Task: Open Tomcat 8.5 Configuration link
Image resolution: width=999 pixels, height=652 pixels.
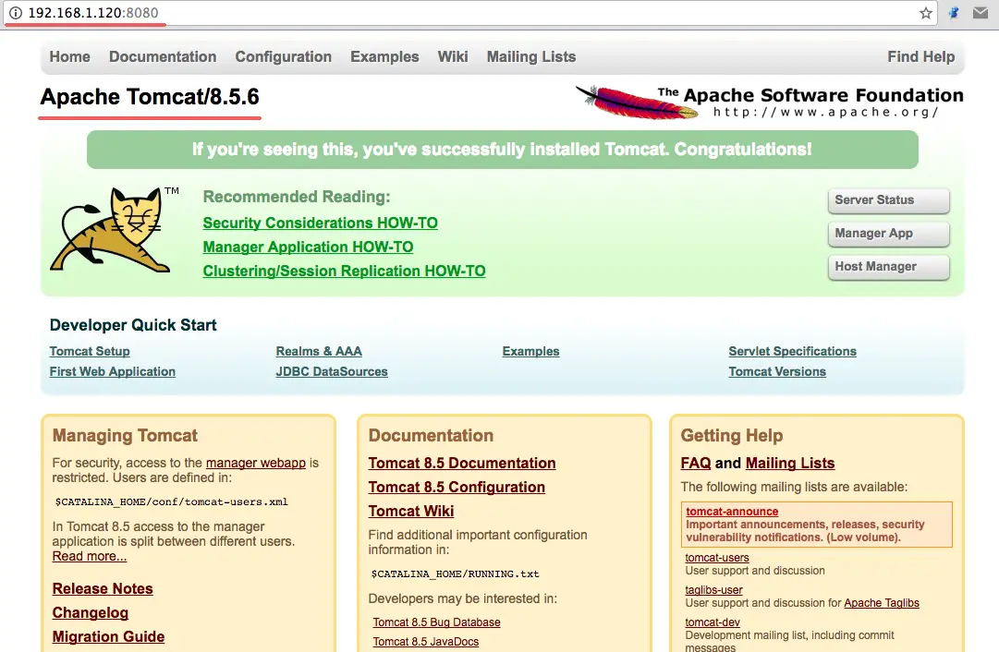Action: tap(457, 488)
